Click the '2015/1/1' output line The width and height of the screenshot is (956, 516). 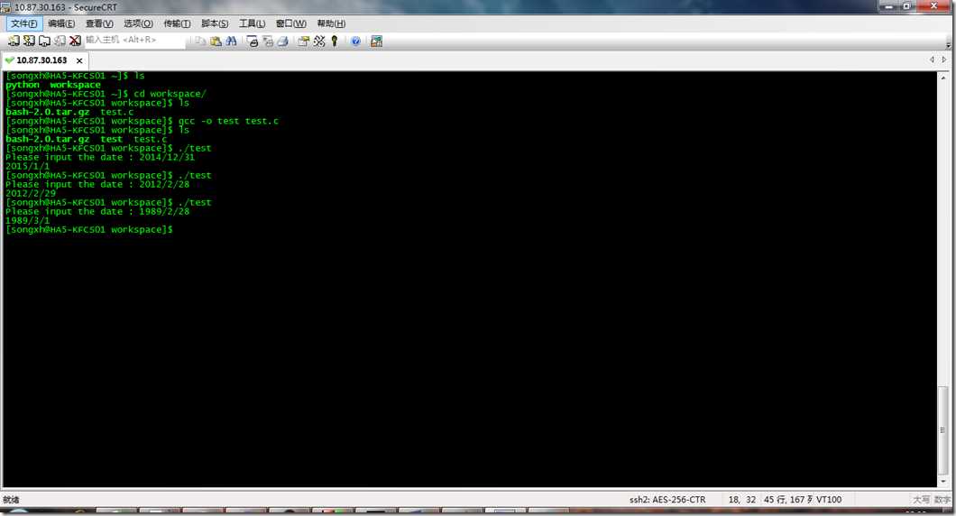[27, 166]
